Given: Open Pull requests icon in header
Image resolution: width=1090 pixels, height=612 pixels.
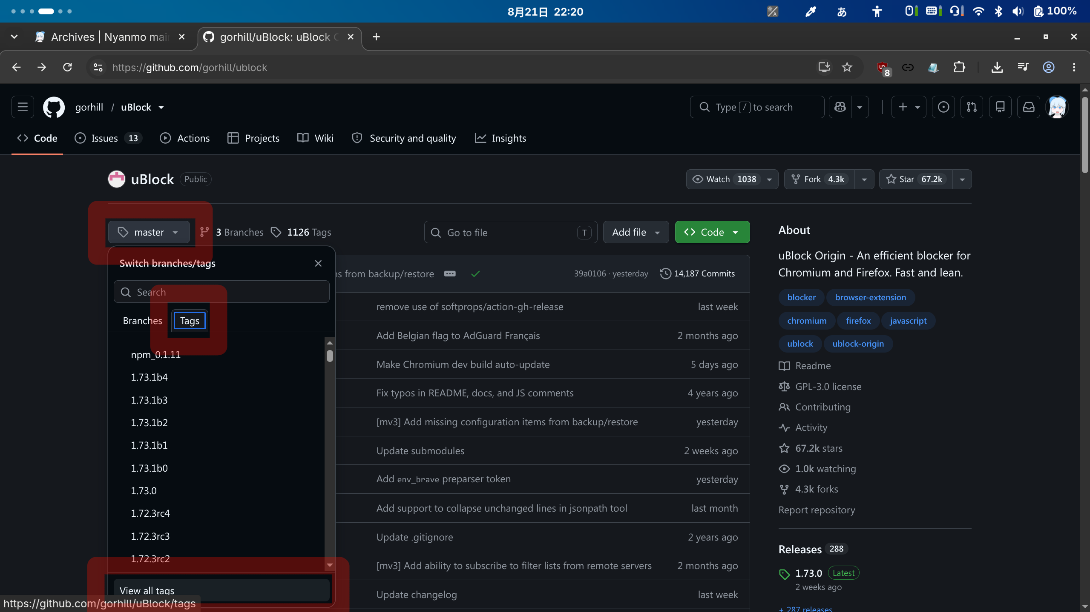Looking at the screenshot, I should 972,107.
